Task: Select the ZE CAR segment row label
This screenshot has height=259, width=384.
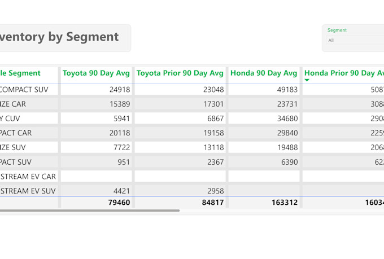Action: 13,104
